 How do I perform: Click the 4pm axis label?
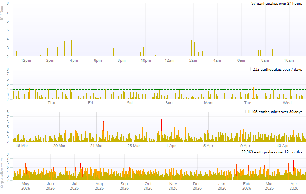(x=74, y=60)
